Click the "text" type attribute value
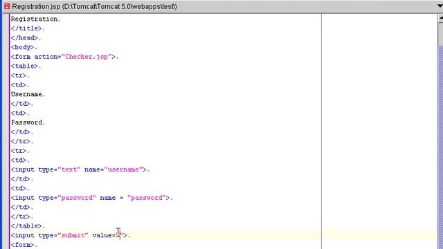 [x=69, y=169]
